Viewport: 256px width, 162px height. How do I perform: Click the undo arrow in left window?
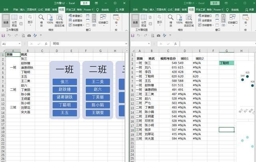9,36
